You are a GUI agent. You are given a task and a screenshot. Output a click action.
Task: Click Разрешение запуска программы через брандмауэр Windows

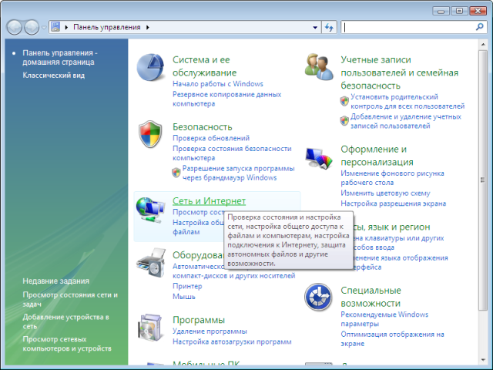[238, 173]
